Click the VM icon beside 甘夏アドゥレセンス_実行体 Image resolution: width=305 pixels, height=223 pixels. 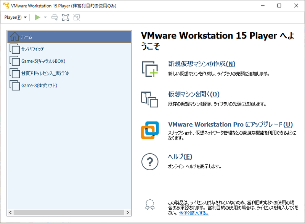click(14, 73)
